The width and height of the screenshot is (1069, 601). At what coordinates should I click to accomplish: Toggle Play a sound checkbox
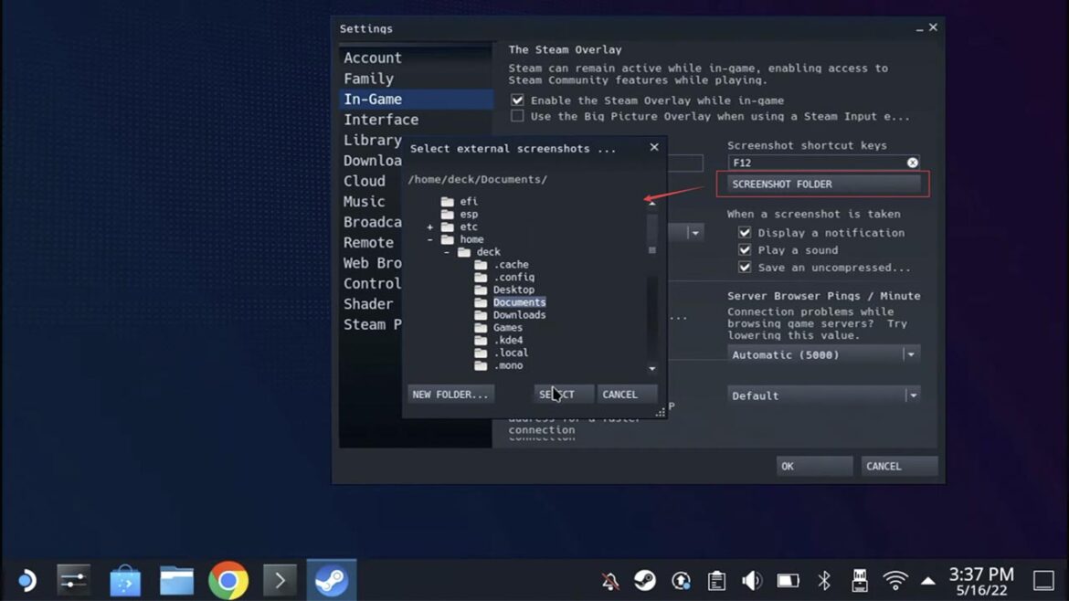(745, 250)
